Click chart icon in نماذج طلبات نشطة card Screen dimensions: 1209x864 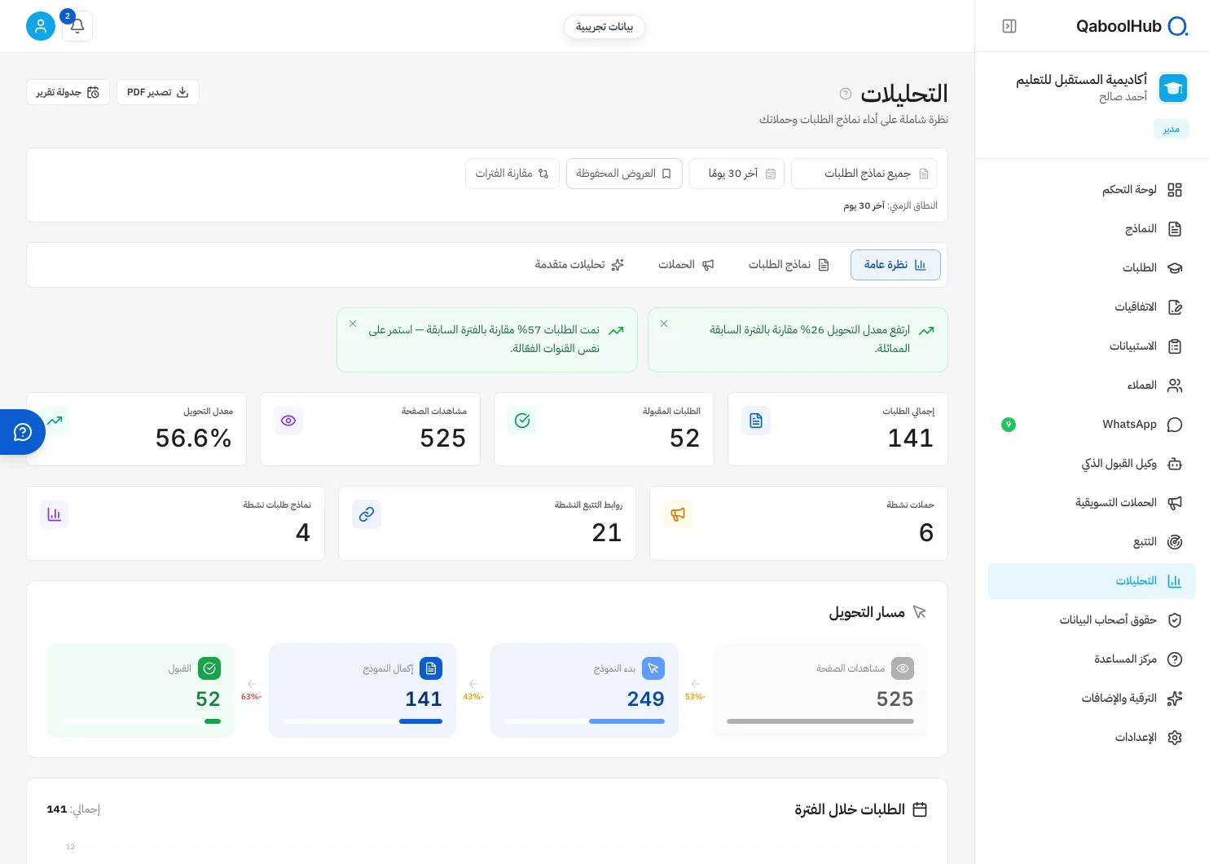pos(55,514)
